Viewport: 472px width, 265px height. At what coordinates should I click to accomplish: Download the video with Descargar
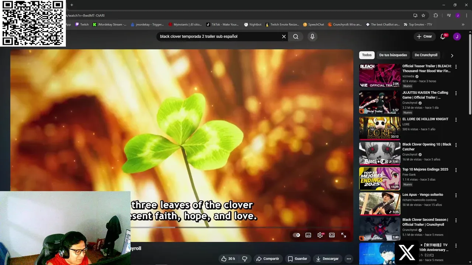[327, 259]
